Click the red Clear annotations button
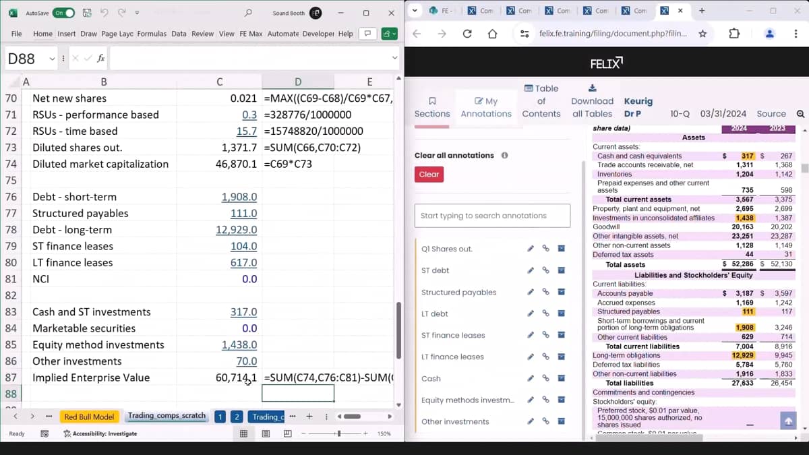 (x=429, y=175)
